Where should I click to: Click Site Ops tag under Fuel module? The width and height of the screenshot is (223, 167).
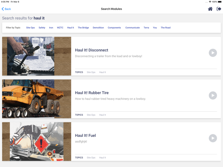pyautogui.click(x=91, y=157)
